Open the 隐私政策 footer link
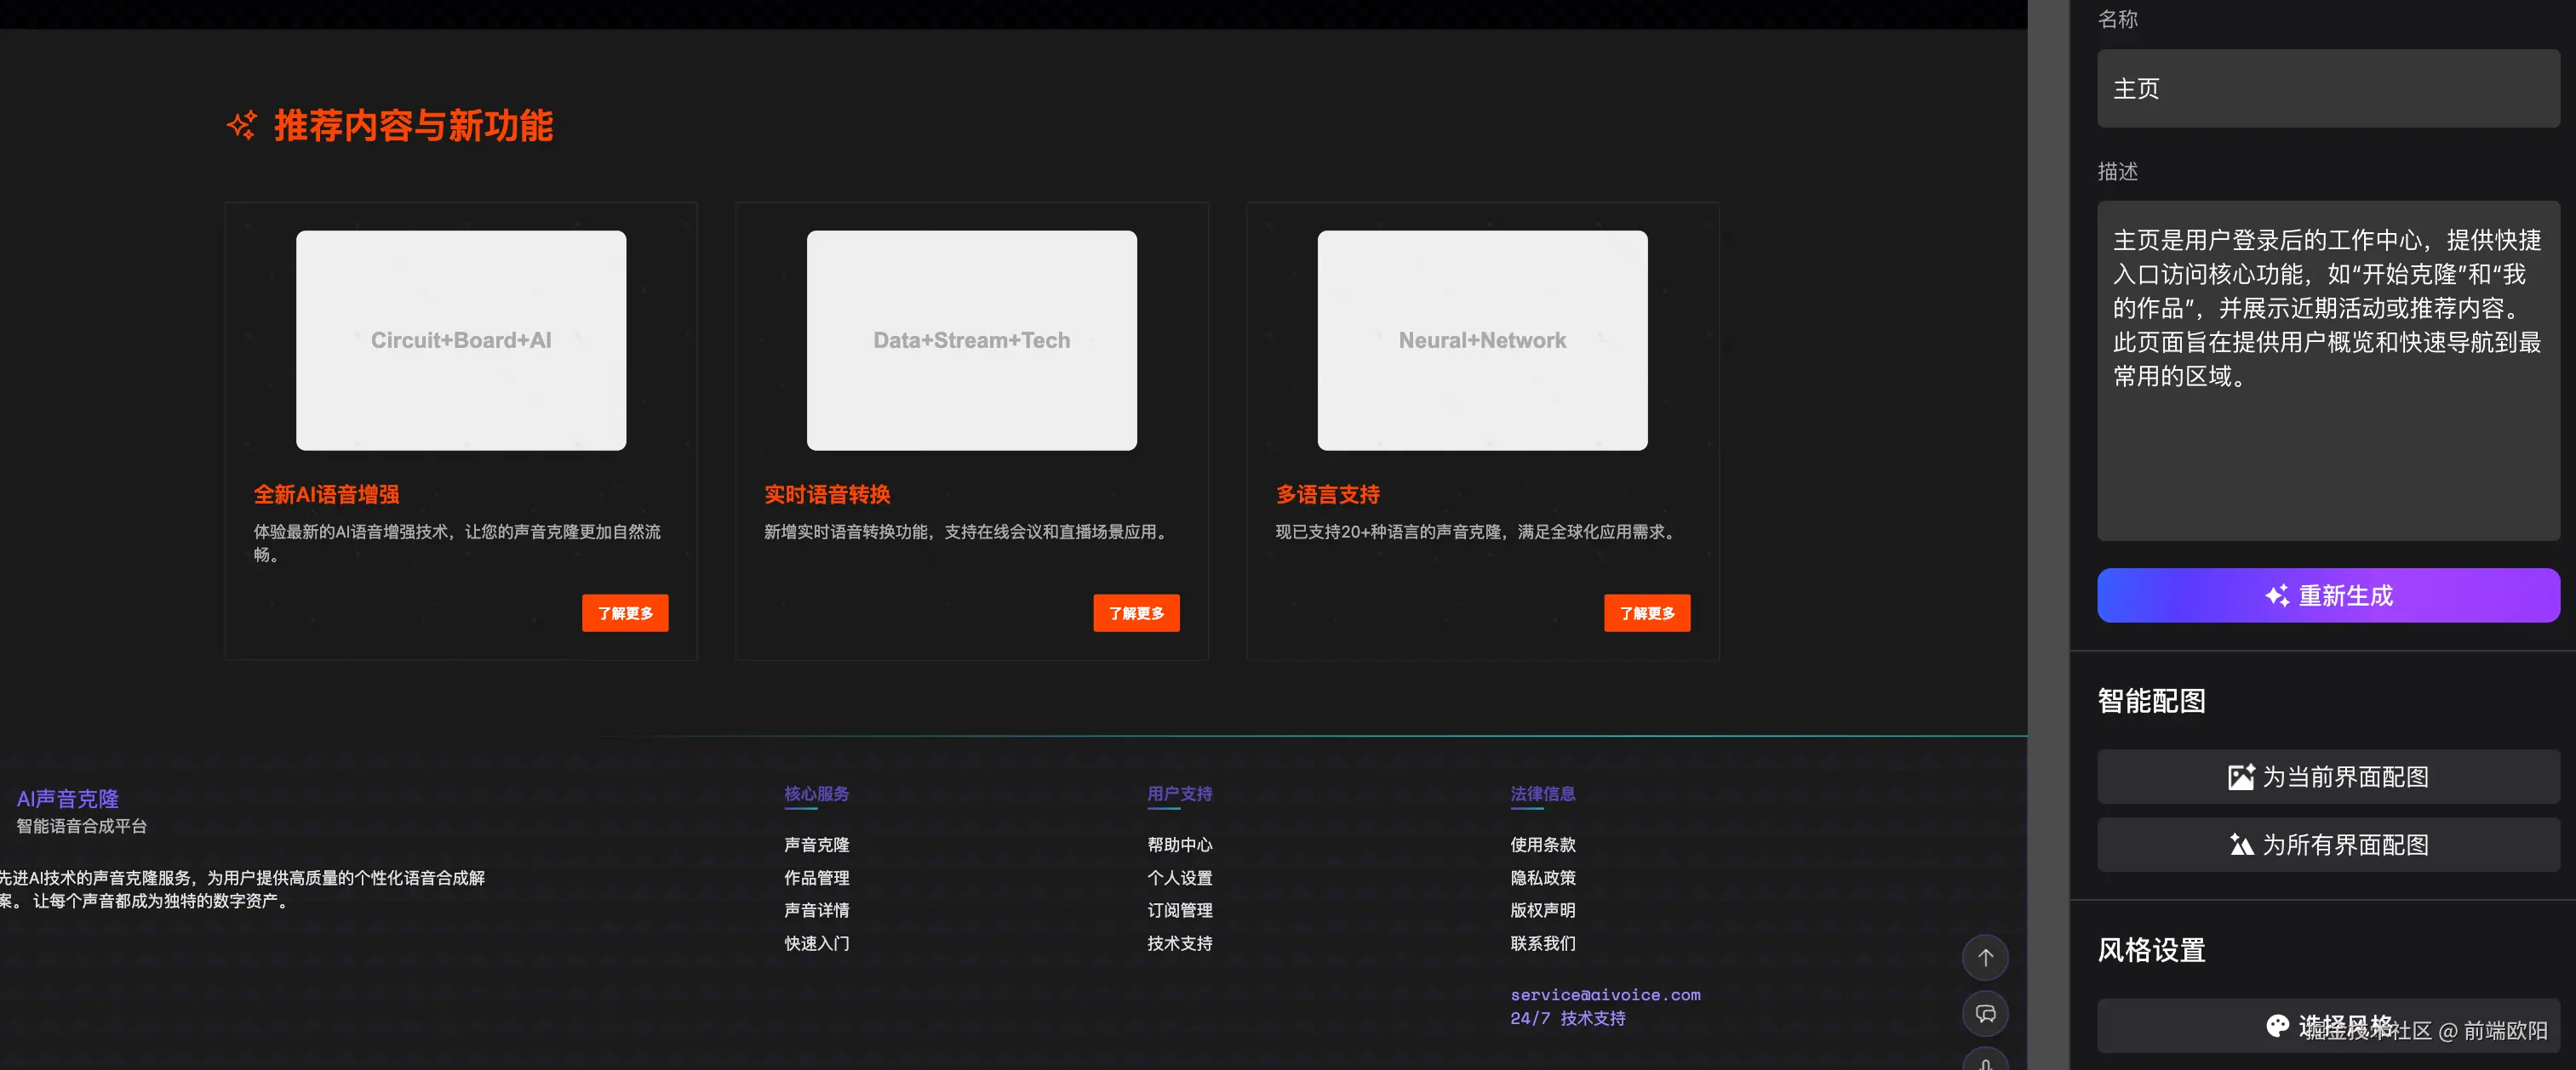Screen dimensions: 2576x1070 1542,877
